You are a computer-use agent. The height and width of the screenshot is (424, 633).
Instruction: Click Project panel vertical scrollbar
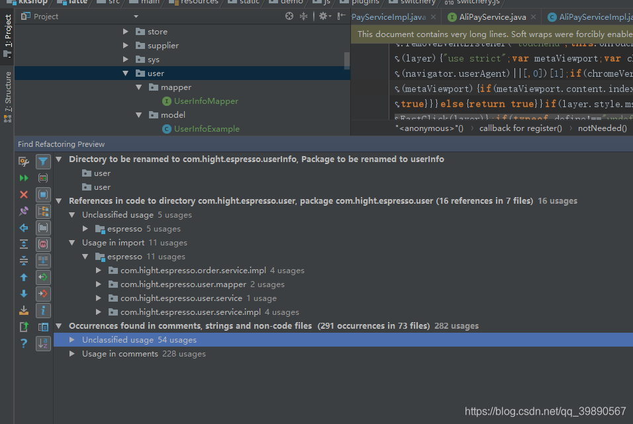tap(347, 60)
